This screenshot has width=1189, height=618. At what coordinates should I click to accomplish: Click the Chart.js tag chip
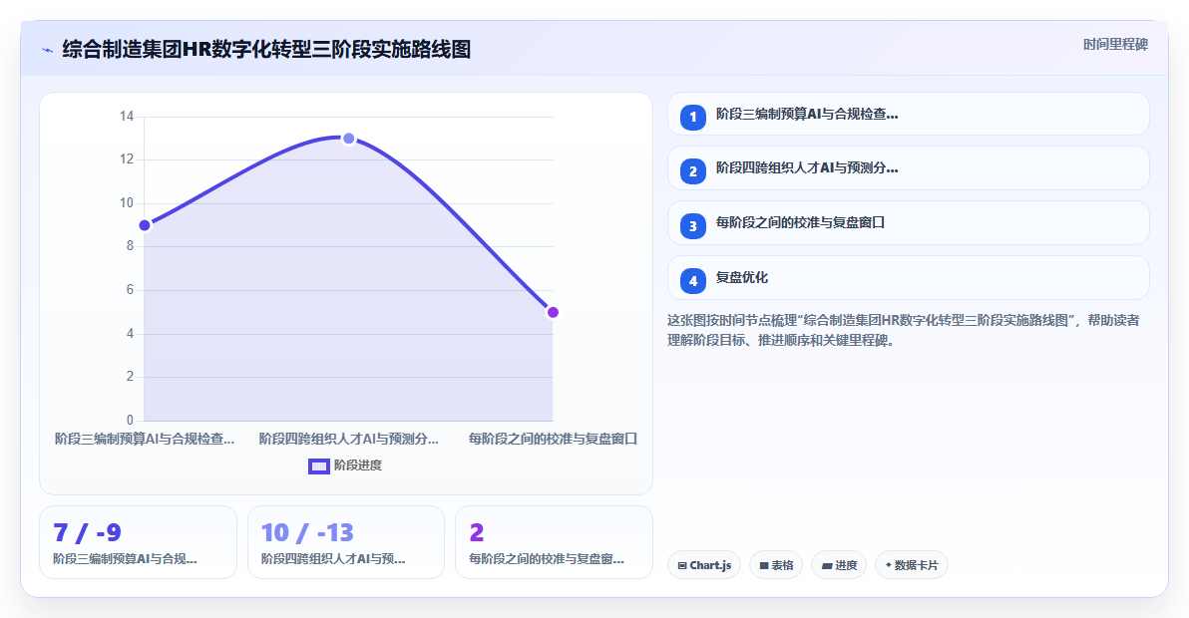[x=704, y=565]
